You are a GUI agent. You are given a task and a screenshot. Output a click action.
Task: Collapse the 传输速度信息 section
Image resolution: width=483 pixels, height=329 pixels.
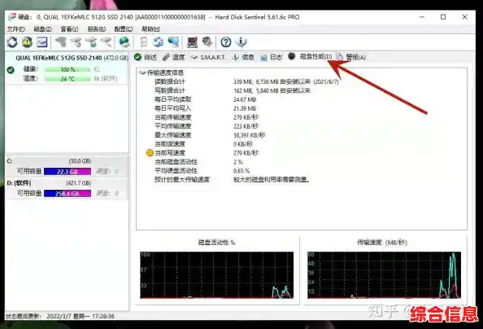pos(142,72)
